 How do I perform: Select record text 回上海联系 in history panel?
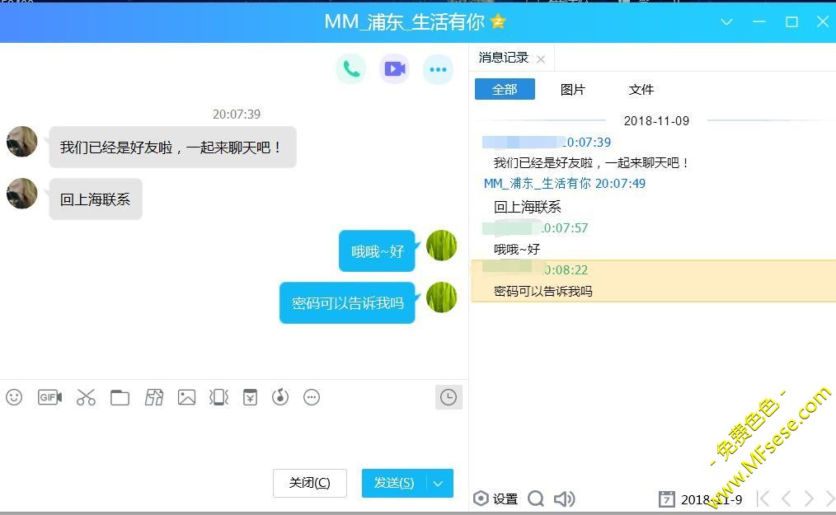click(528, 207)
